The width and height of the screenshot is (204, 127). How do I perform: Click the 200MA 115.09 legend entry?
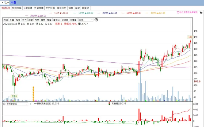pos(36,16)
